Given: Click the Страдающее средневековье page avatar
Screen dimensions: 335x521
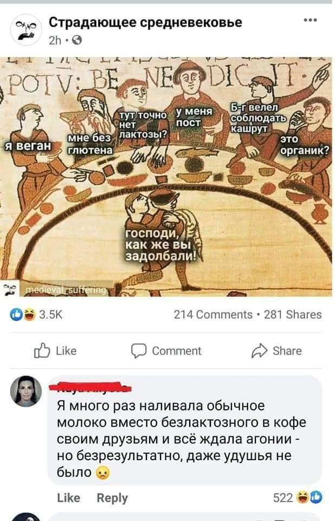Looking at the screenshot, I should [26, 29].
